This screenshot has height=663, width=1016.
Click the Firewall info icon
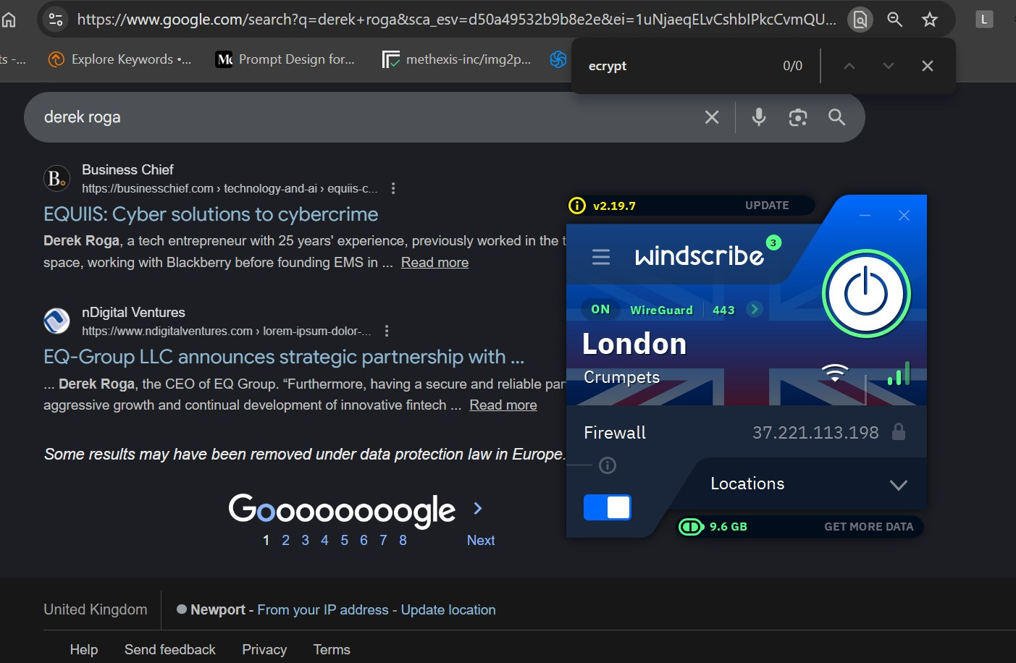tap(608, 465)
